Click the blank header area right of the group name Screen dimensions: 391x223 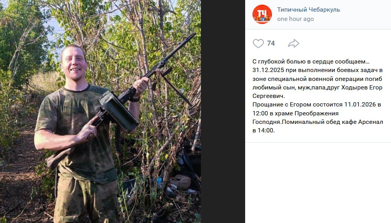[365, 14]
